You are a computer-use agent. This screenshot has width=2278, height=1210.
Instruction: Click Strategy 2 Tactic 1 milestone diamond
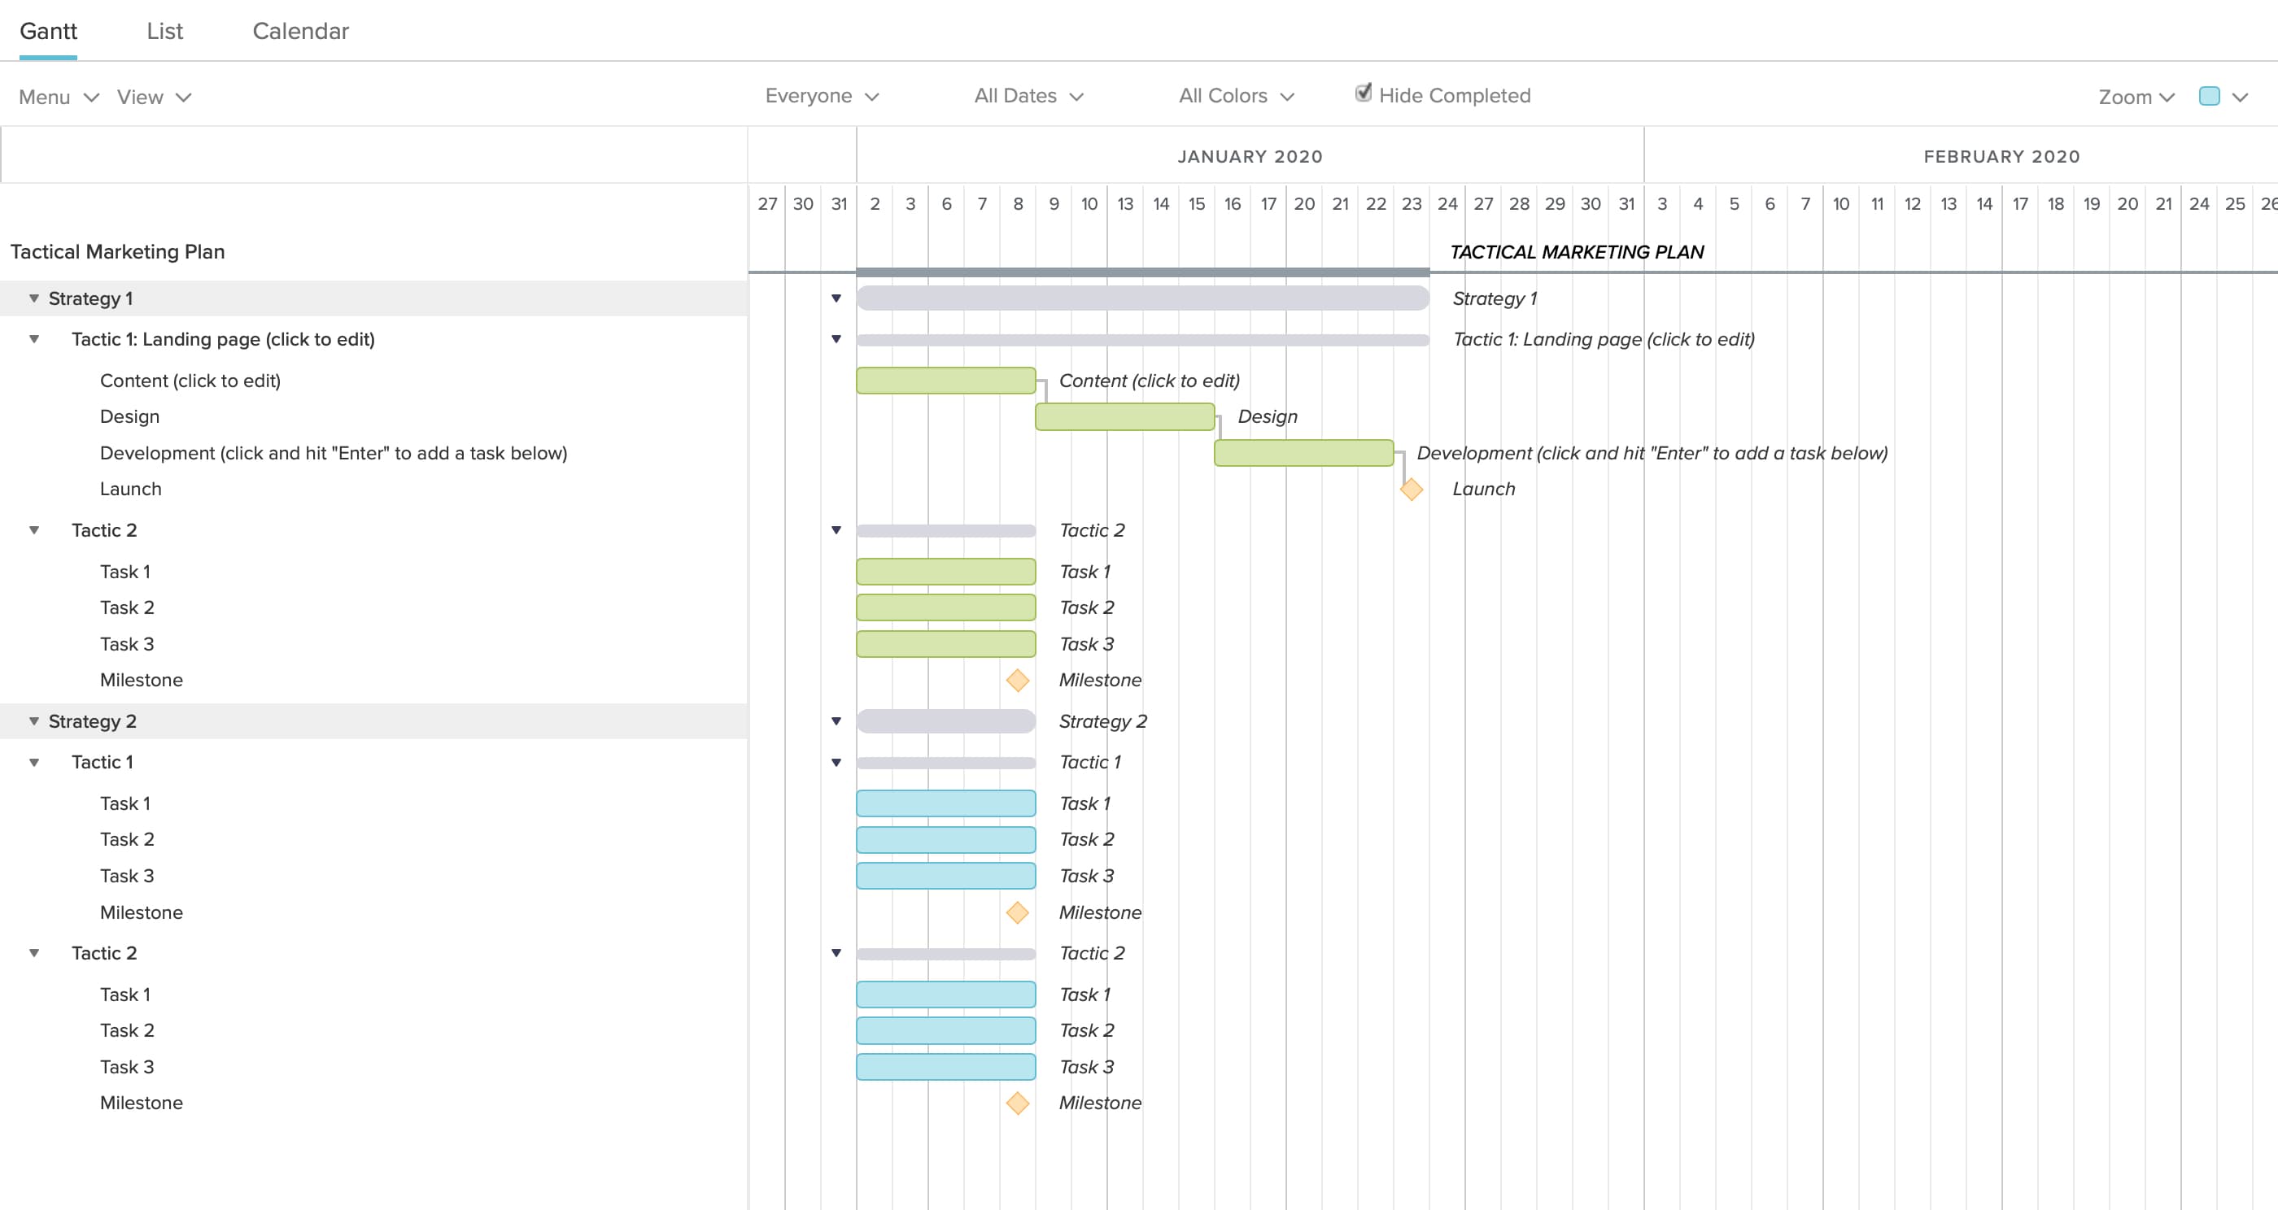(x=1017, y=912)
